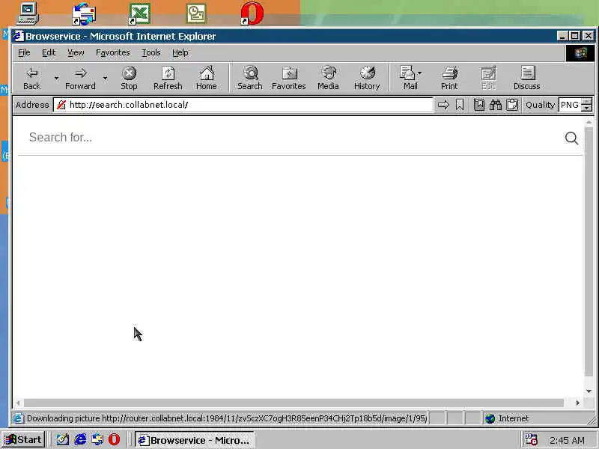
Task: Open the Outlook Express desktop shortcut
Action: [84, 13]
